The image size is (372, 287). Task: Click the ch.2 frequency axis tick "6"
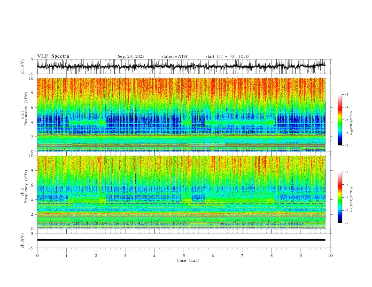(33, 185)
